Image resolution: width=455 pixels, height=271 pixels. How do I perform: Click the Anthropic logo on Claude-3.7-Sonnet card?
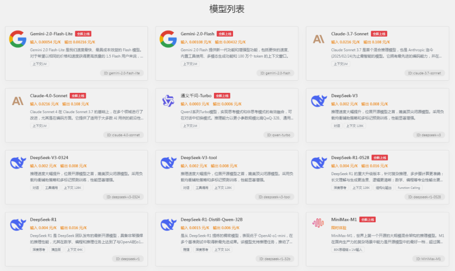click(318, 39)
